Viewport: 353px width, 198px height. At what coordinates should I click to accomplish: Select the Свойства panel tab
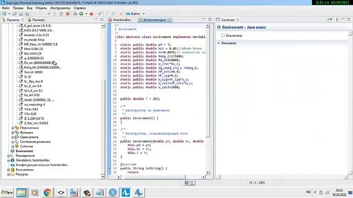(x=228, y=20)
